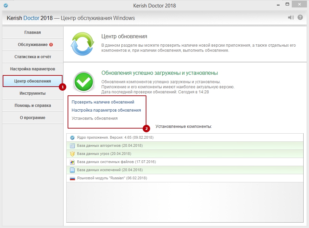This screenshot has width=309, height=228.
Task: Minimize the Kerish Doctor window
Action: [278, 5]
